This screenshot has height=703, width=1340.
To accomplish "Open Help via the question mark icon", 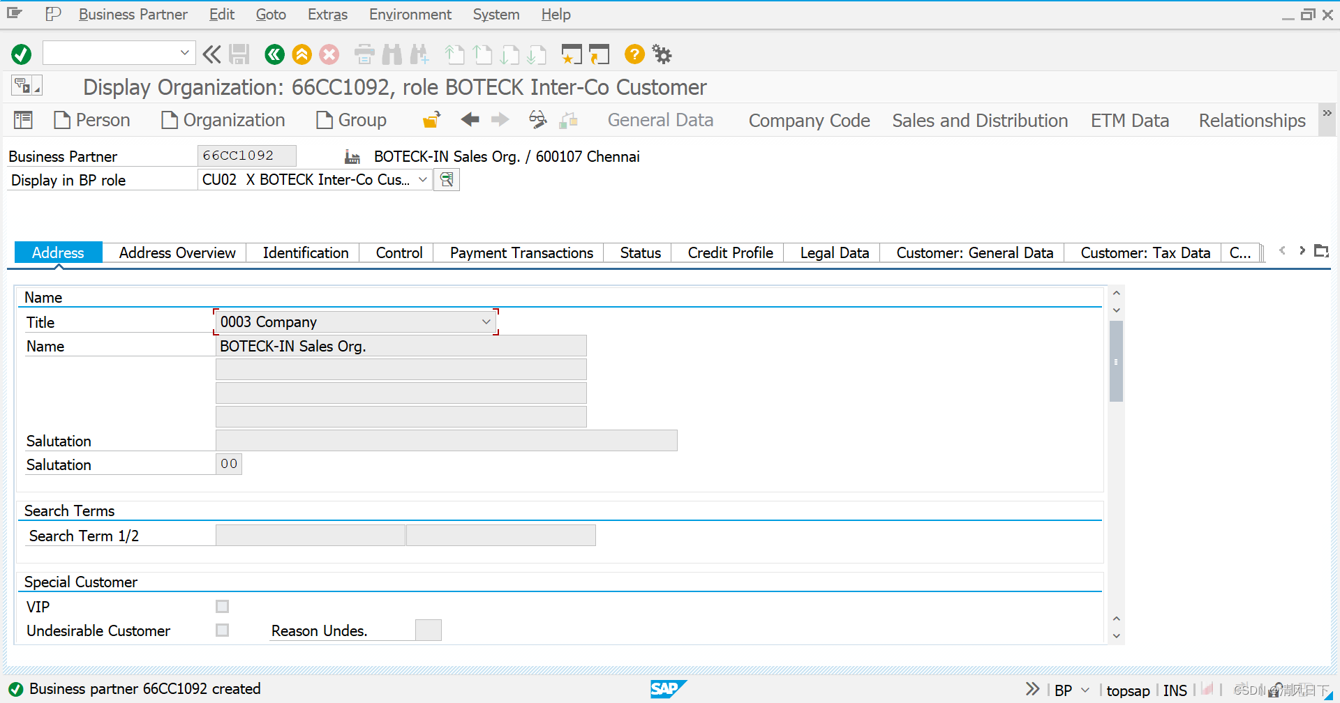I will point(634,54).
